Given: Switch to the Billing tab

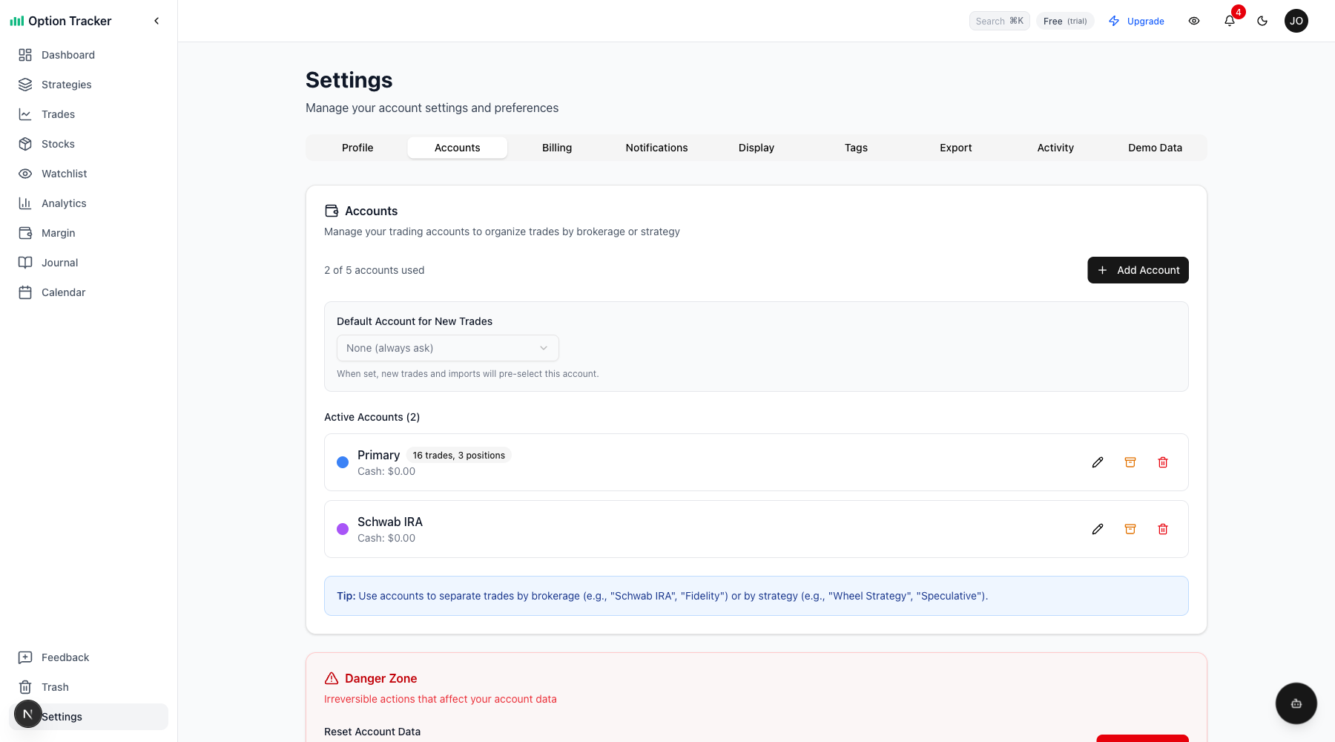Looking at the screenshot, I should pos(557,148).
